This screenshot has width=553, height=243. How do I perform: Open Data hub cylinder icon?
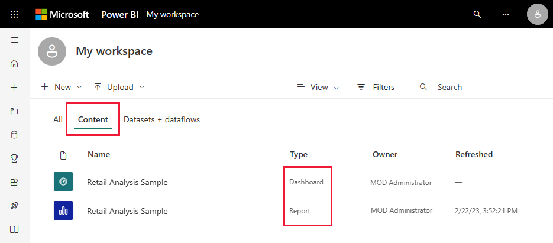(x=14, y=135)
